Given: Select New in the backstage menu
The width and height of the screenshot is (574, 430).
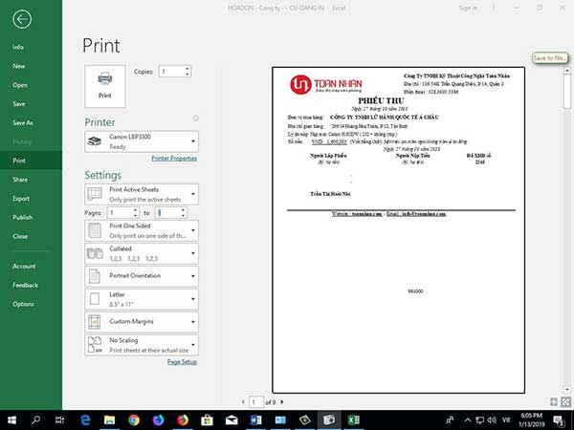Looking at the screenshot, I should tap(19, 66).
